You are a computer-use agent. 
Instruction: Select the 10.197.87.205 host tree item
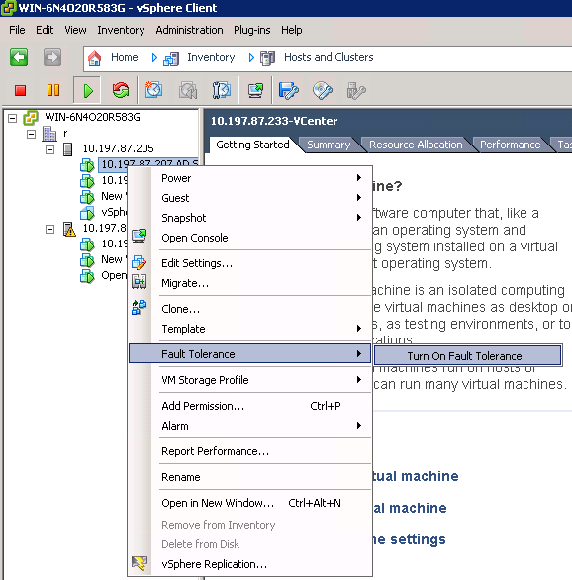[118, 148]
